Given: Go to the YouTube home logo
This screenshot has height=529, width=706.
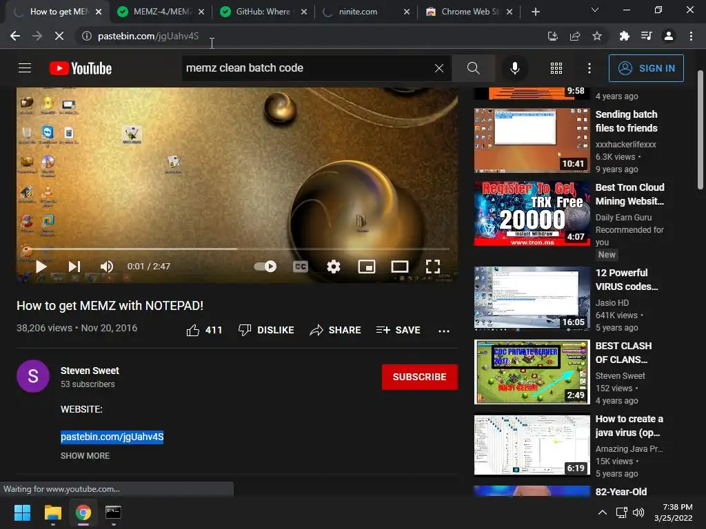Looking at the screenshot, I should 81,68.
